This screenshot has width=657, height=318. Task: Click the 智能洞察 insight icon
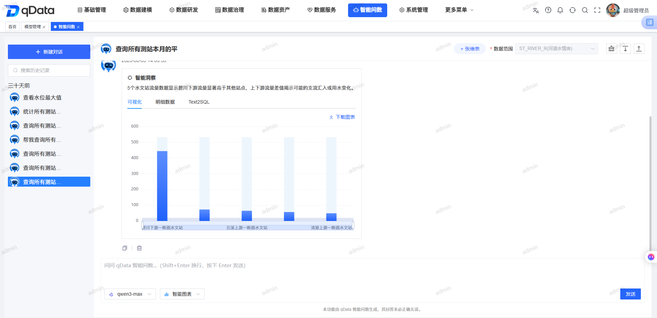coord(130,78)
